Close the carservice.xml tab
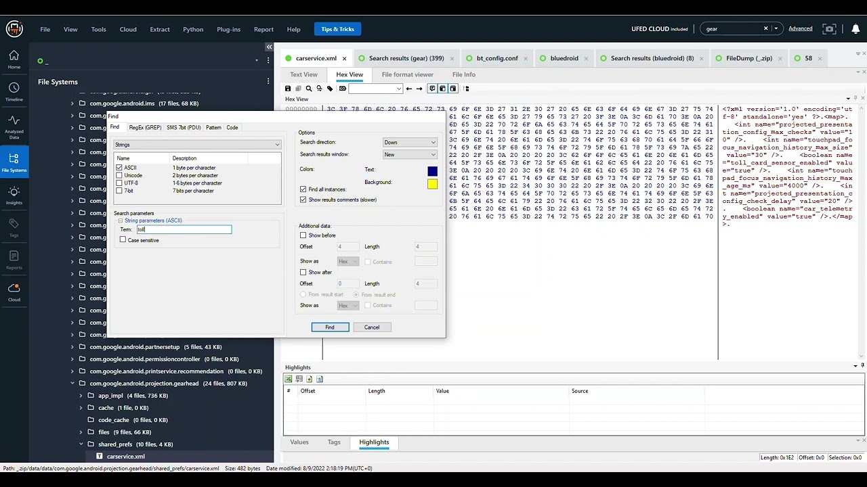The height and width of the screenshot is (487, 867). pos(344,58)
